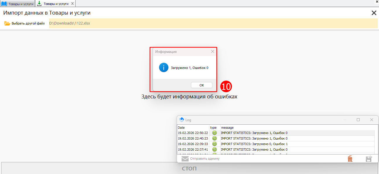Clear the log using the trash bin icon

click(350, 159)
